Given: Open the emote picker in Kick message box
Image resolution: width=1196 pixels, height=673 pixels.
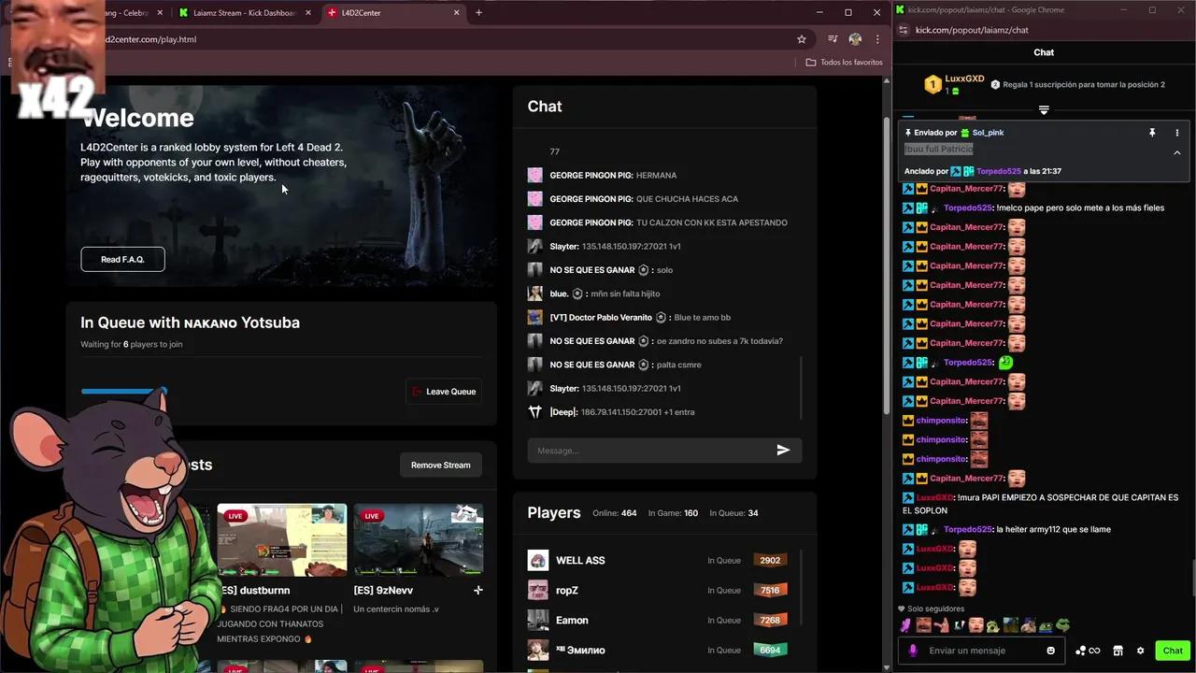Looking at the screenshot, I should 1050,650.
